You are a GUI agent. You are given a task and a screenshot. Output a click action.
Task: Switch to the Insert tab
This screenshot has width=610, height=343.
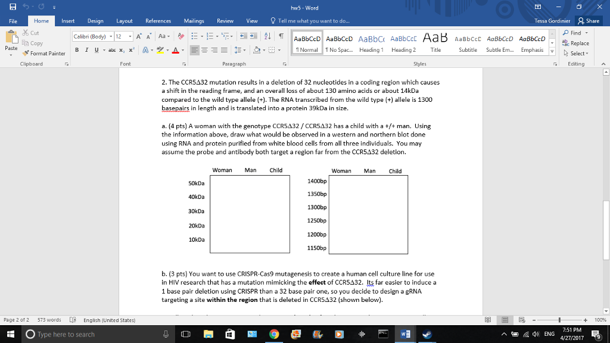(x=68, y=21)
